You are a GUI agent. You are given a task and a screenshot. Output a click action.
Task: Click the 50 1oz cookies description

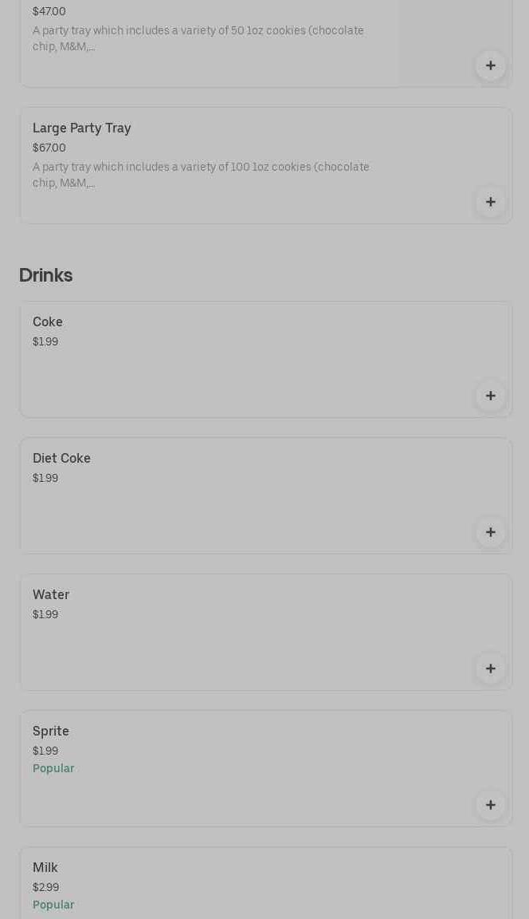click(x=198, y=38)
